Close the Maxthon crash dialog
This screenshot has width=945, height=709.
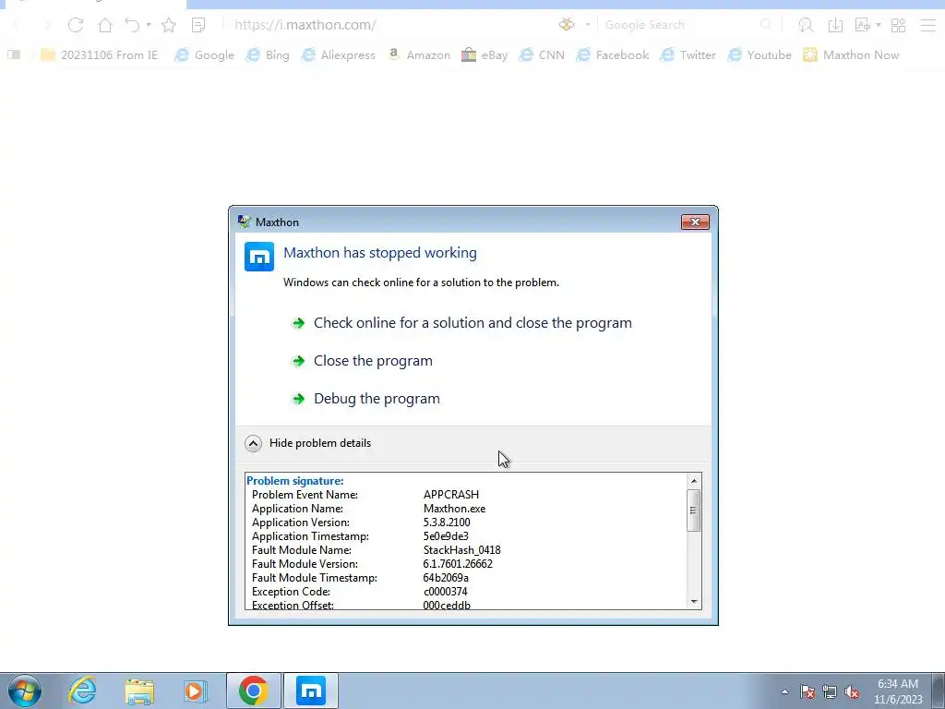click(x=695, y=222)
